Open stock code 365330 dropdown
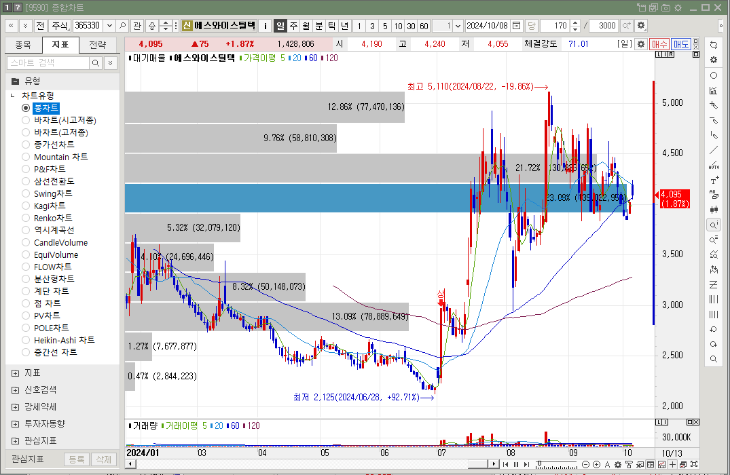The width and height of the screenshot is (730, 475). (x=109, y=26)
